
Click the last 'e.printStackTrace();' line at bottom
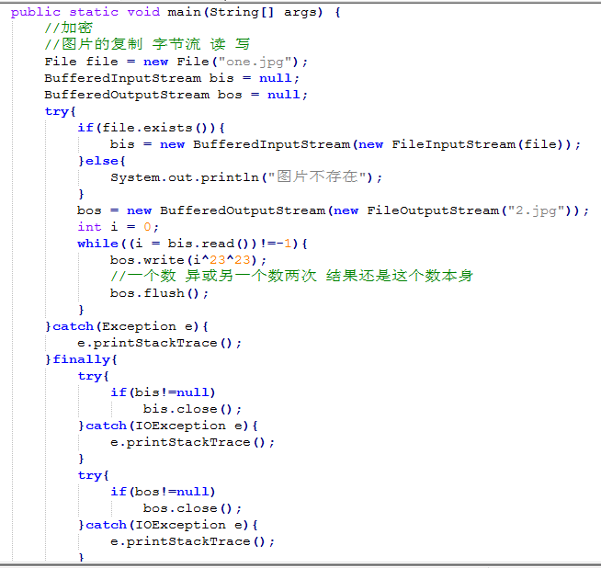click(192, 541)
